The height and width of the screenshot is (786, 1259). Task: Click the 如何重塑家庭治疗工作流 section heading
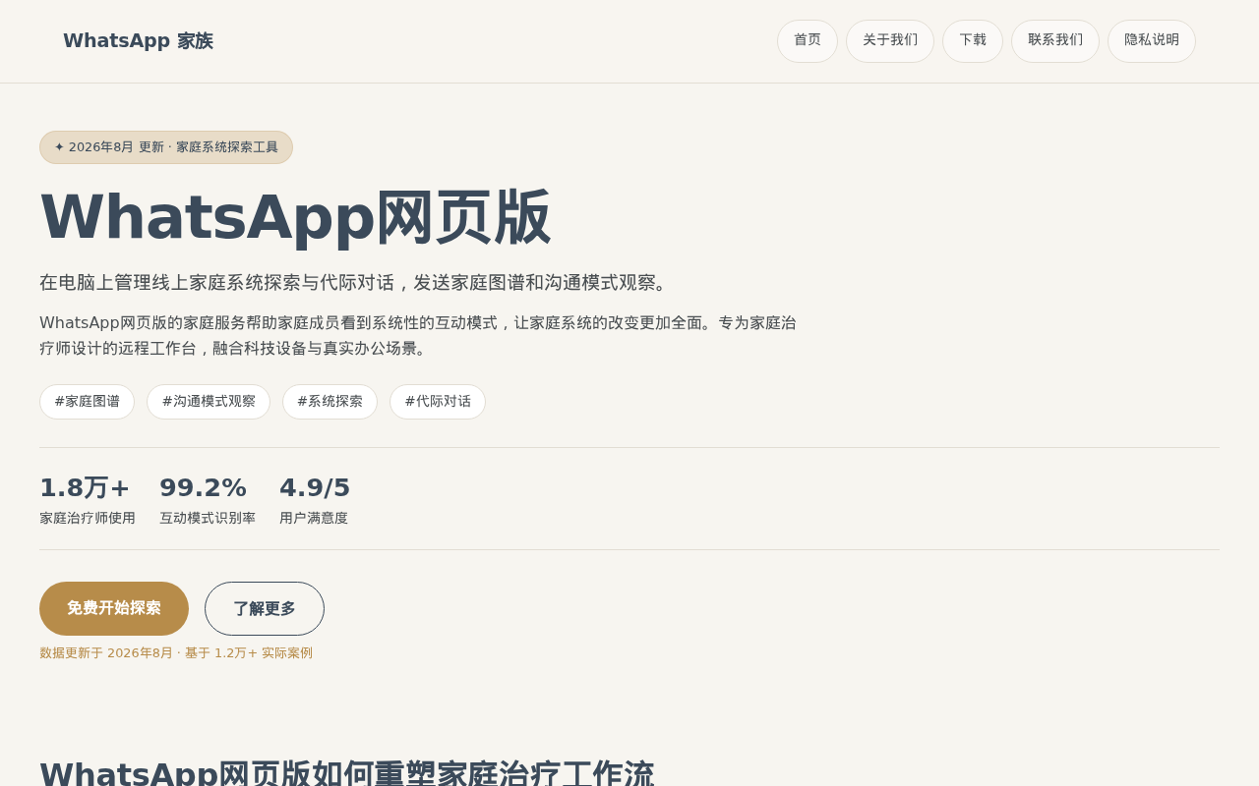[x=347, y=774]
